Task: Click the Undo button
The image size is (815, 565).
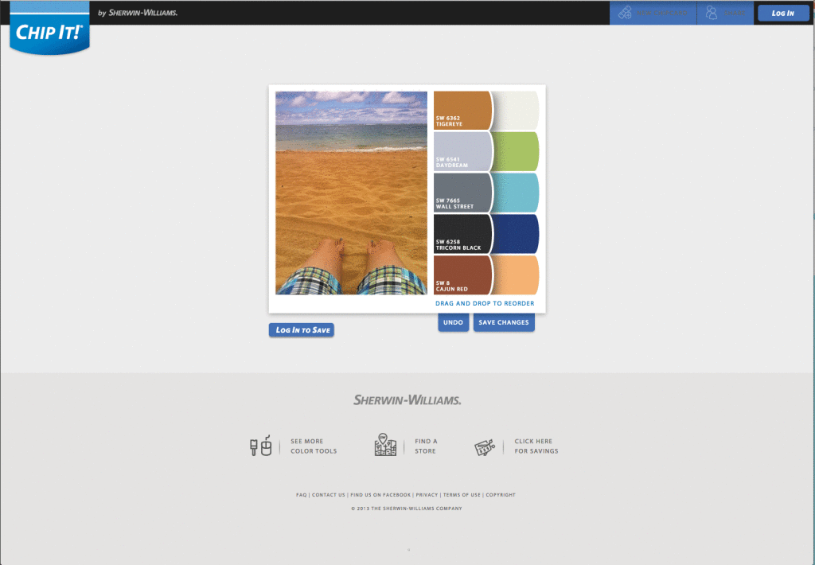Action: (x=453, y=322)
